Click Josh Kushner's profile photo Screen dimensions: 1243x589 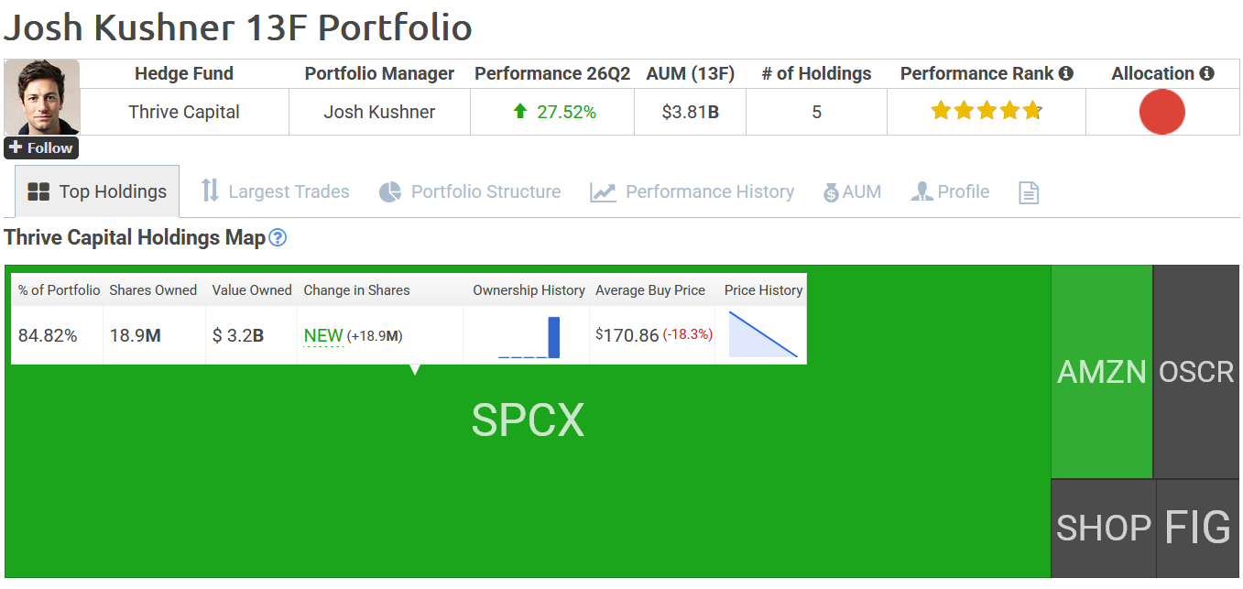[x=42, y=98]
